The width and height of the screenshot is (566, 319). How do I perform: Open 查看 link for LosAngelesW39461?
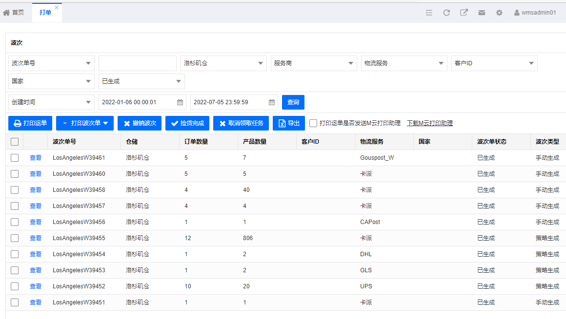(35, 158)
